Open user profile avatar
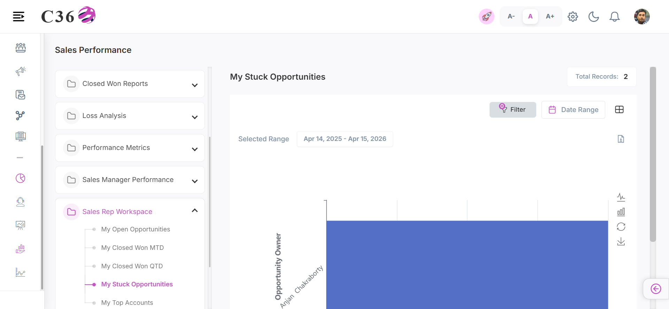The width and height of the screenshot is (669, 309). point(642,16)
